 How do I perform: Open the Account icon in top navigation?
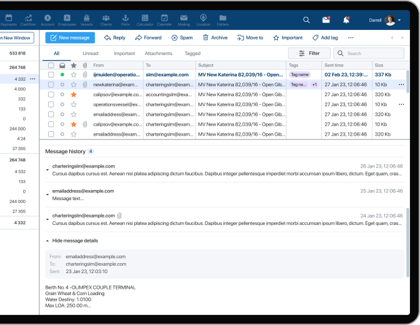click(x=47, y=18)
